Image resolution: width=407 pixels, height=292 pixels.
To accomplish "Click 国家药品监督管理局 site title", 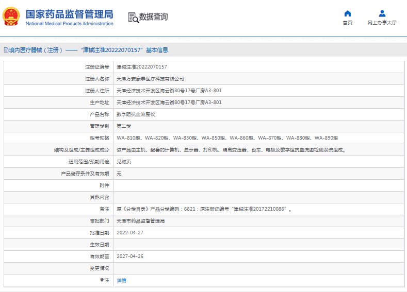I will (x=69, y=14).
